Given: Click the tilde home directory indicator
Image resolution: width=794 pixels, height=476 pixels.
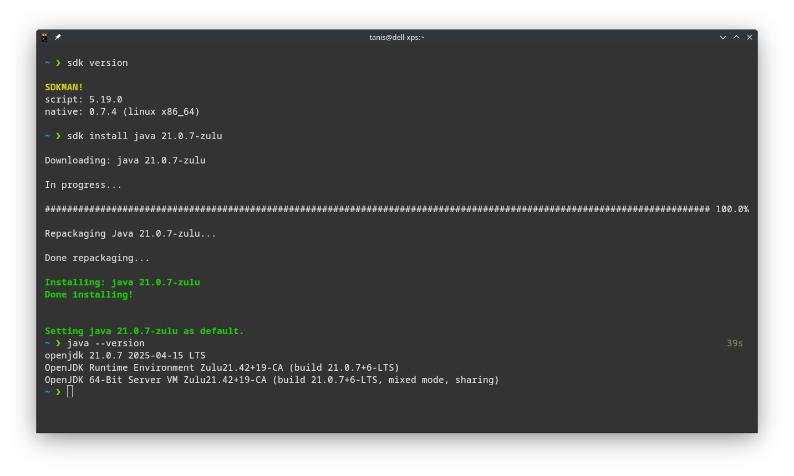Looking at the screenshot, I should pyautogui.click(x=47, y=63).
